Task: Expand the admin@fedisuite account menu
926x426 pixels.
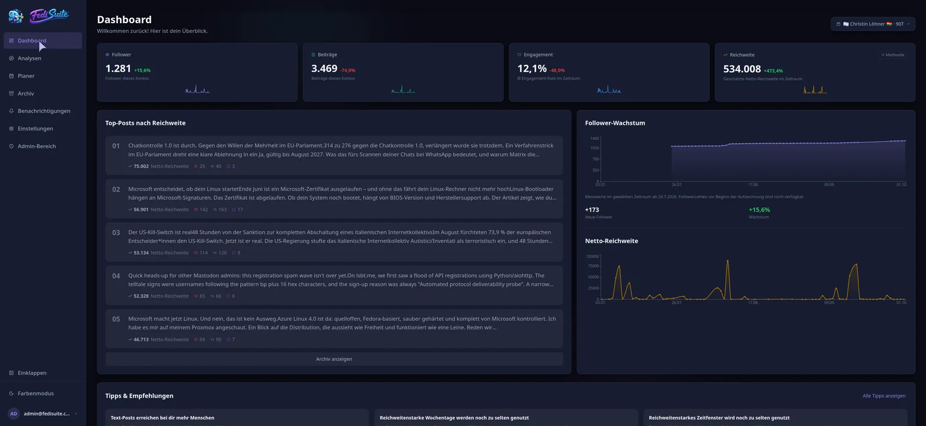Action: (x=43, y=414)
